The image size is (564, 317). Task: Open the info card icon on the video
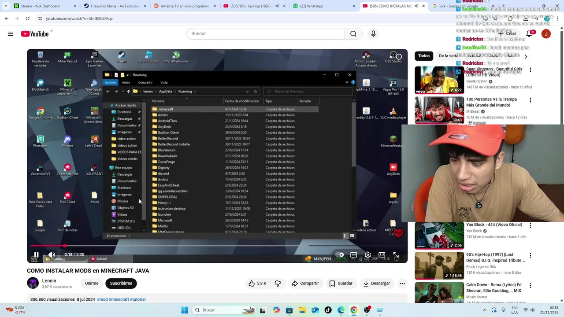(x=399, y=56)
